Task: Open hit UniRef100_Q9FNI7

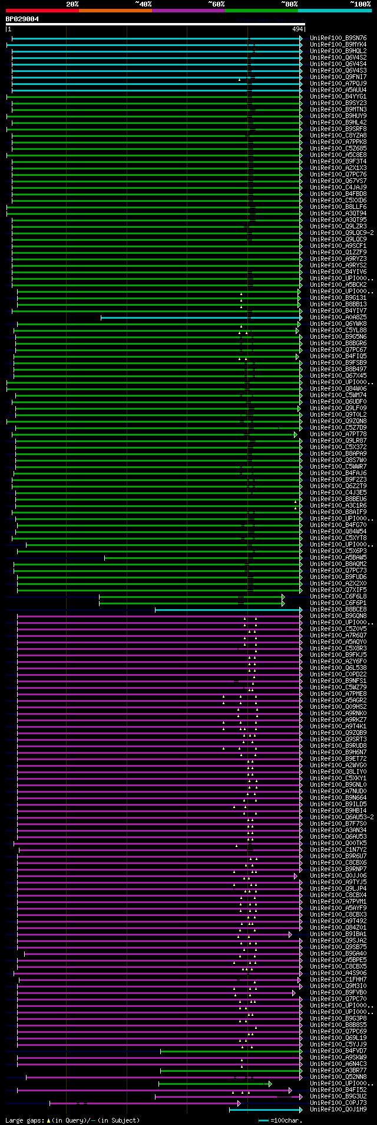Action: pos(338,77)
